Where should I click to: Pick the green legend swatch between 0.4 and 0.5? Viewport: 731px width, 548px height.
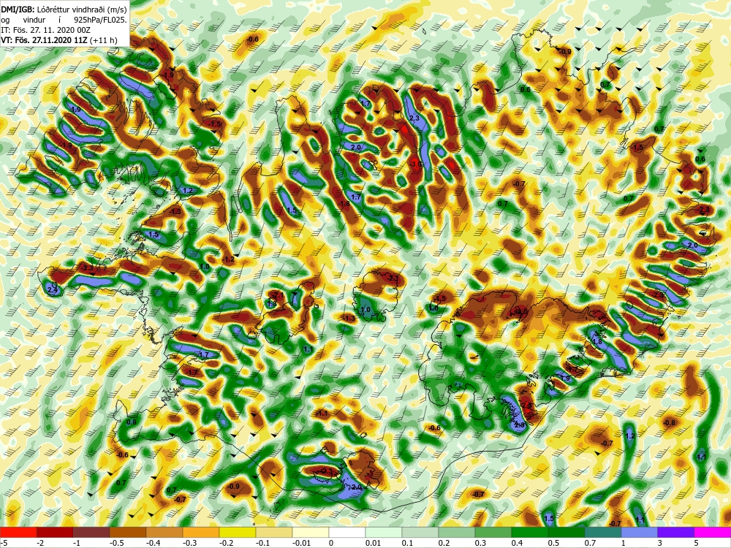click(x=530, y=533)
